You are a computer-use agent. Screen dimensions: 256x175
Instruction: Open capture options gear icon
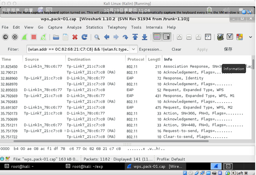click(x=15, y=37)
